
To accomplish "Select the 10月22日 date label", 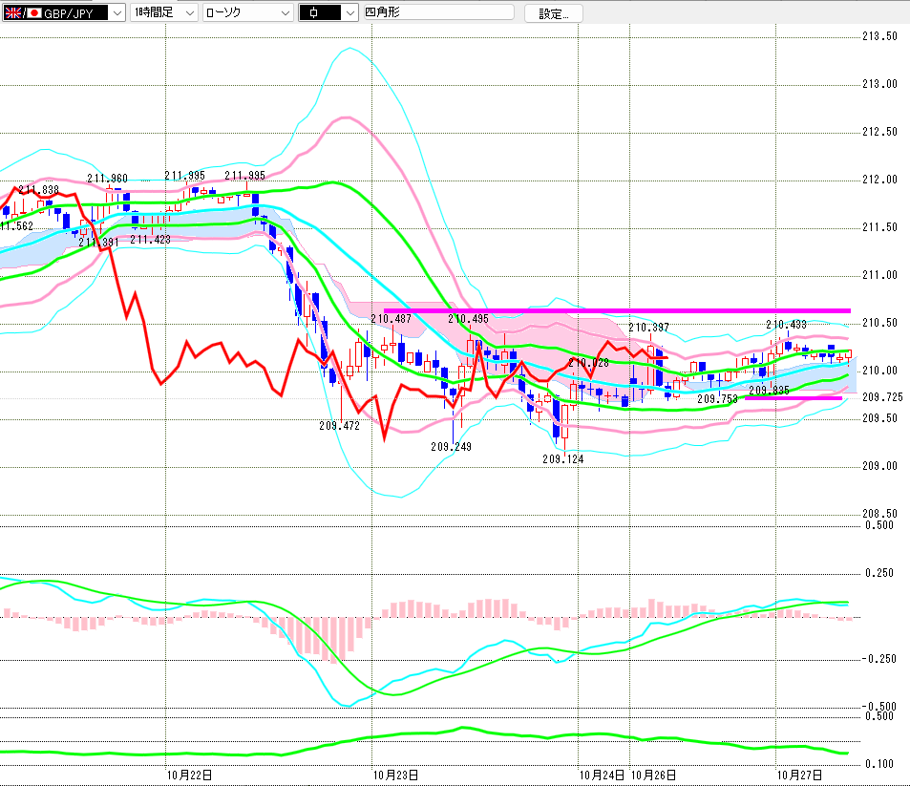I will tap(189, 775).
